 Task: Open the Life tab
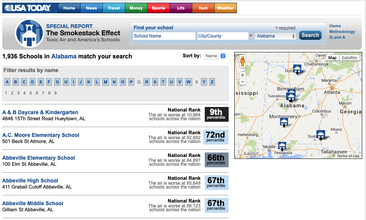[181, 8]
